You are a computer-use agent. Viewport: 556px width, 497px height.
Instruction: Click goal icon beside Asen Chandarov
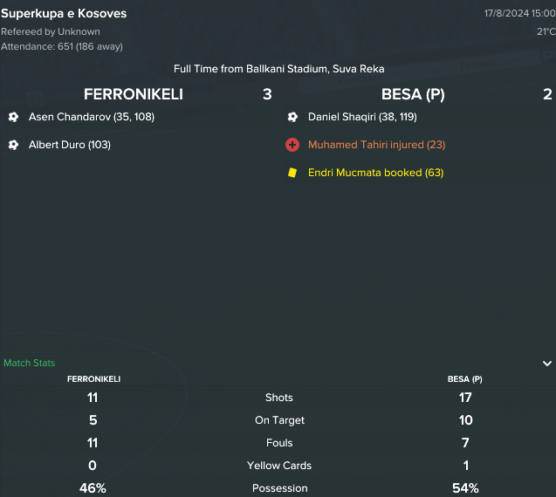(13, 117)
